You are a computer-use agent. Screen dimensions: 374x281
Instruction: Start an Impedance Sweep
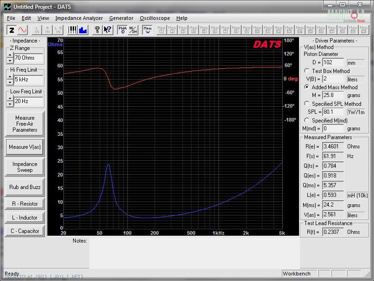click(25, 167)
